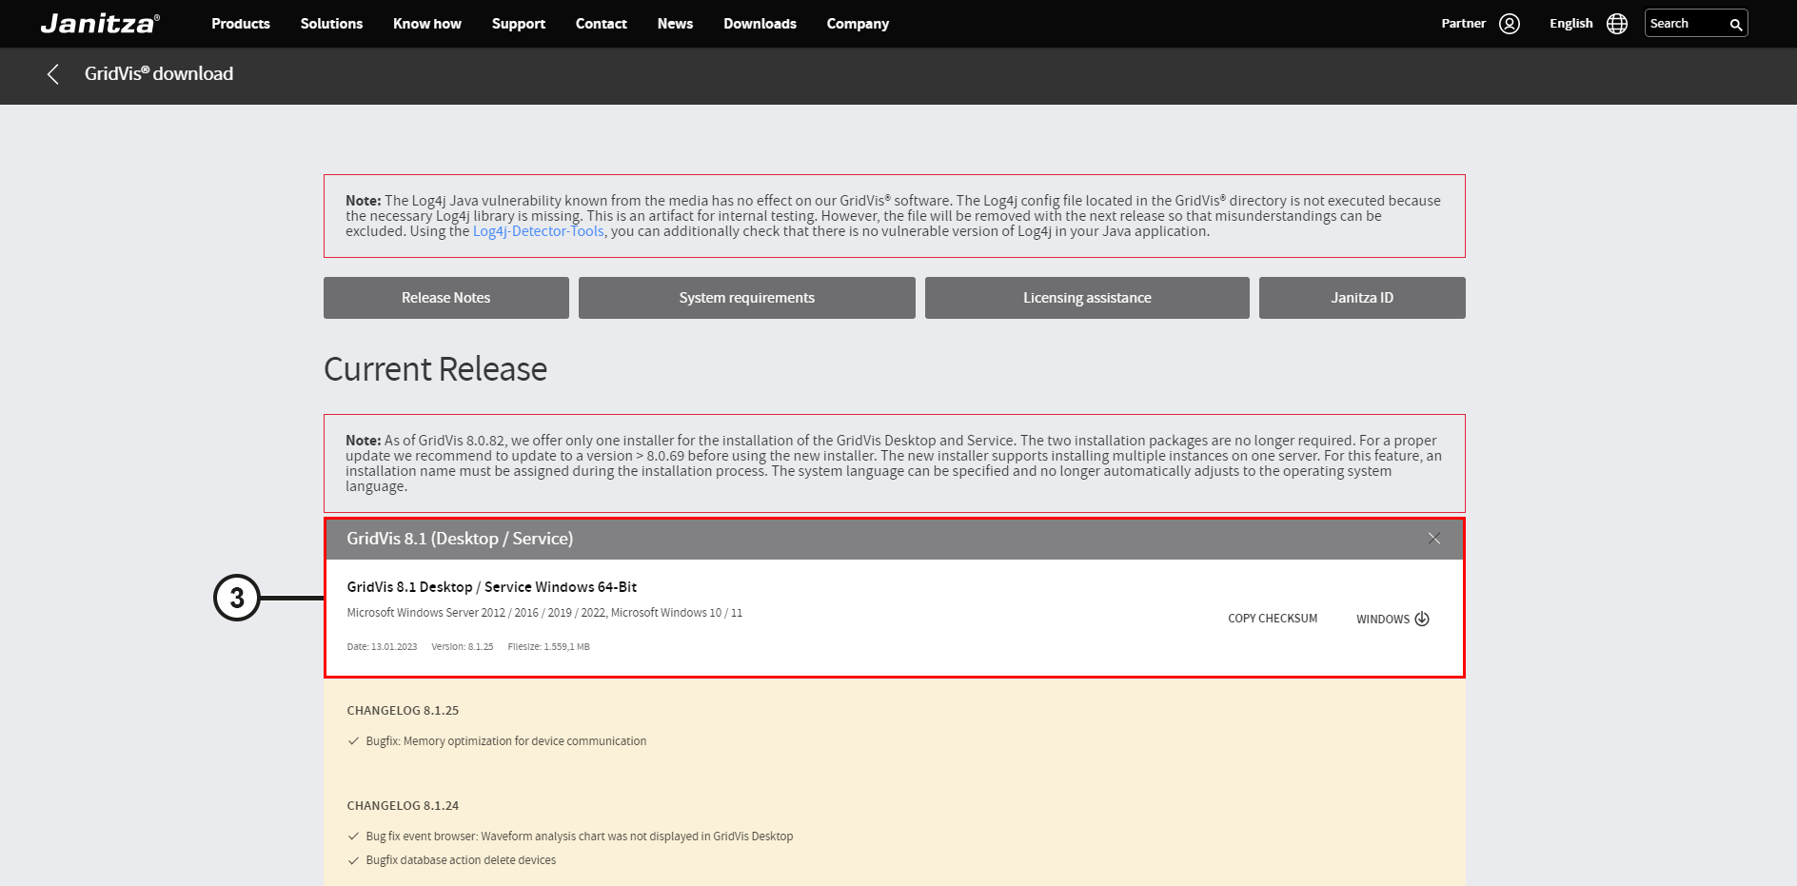The width and height of the screenshot is (1797, 886).
Task: Click the Version: 8.1.25 text
Action: [x=463, y=647]
